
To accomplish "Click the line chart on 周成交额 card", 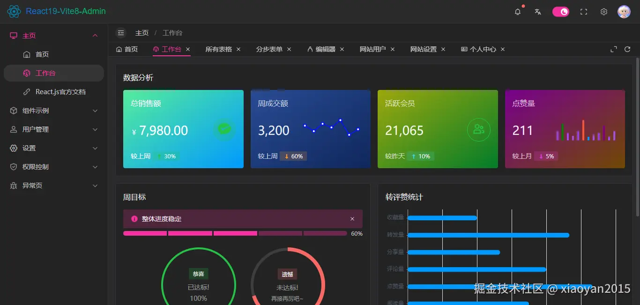I will [331, 127].
